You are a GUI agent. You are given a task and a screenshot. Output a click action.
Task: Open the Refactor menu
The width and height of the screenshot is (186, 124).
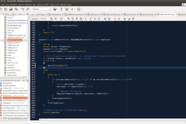28,5
